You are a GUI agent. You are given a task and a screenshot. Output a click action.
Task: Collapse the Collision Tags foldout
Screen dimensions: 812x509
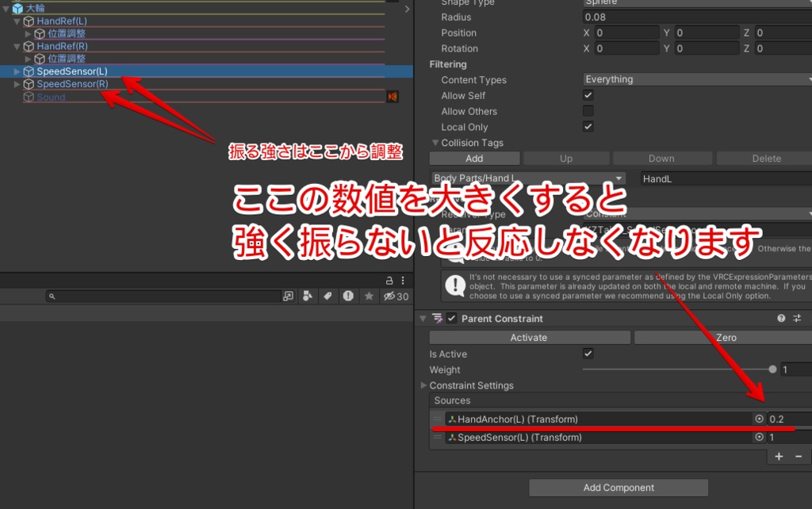coord(435,143)
